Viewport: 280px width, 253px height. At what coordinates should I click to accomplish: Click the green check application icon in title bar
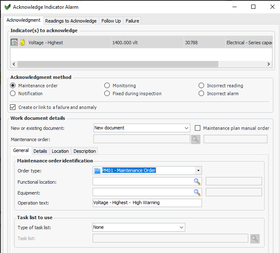coord(7,7)
